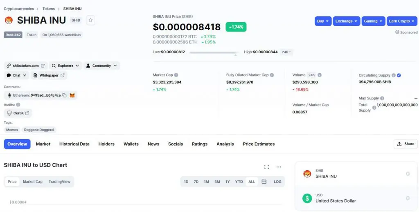The height and width of the screenshot is (212, 419).
Task: Open chart more-options ellipsis menu
Action: (x=279, y=167)
